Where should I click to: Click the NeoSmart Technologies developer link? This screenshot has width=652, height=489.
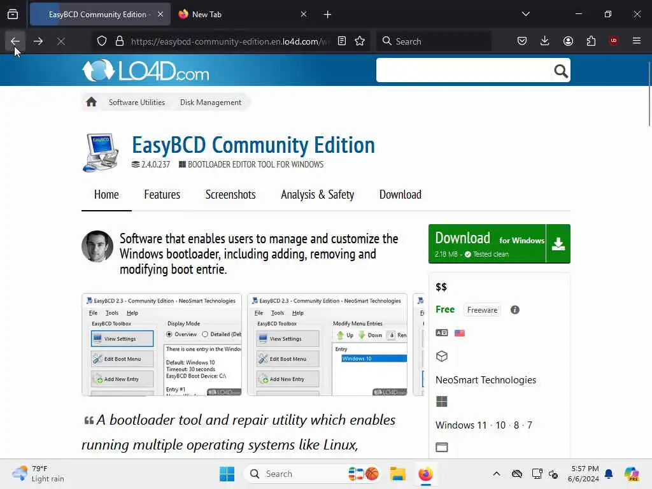point(486,380)
